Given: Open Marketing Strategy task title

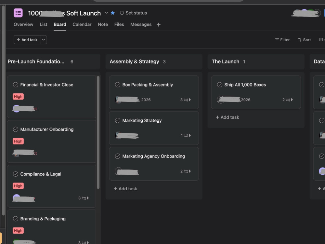Looking at the screenshot, I should click(142, 120).
